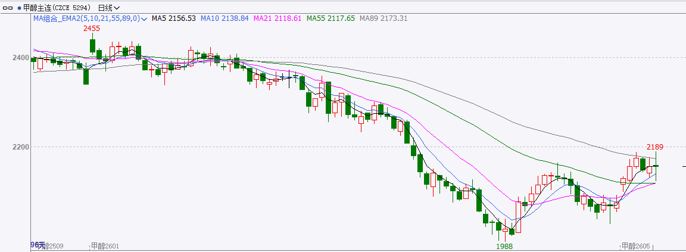
Task: Click the 甲醇2601 contract marker on time axis
Action: tap(105, 245)
